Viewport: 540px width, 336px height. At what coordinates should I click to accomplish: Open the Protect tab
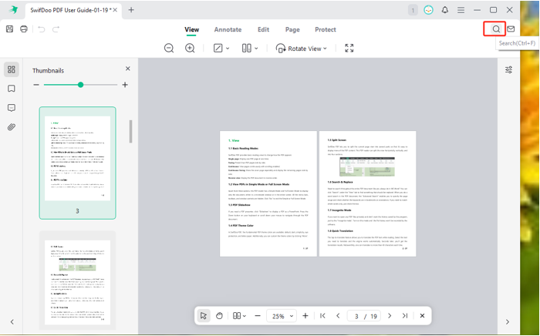325,29
